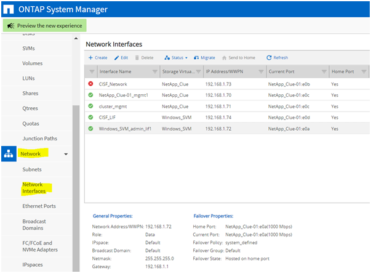Select the cluster_mgmt interface name
This screenshot has width=371, height=273.
(113, 107)
